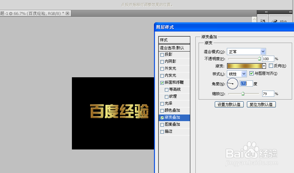Screen dimensions: 294x173
Task: Select the 样式 styles header item
Action: coord(174,40)
